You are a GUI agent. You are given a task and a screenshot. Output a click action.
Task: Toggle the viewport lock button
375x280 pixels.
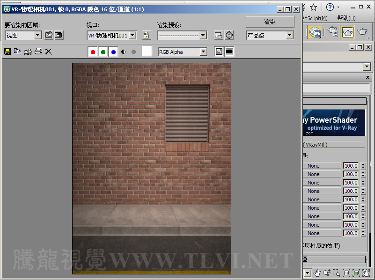click(x=147, y=35)
